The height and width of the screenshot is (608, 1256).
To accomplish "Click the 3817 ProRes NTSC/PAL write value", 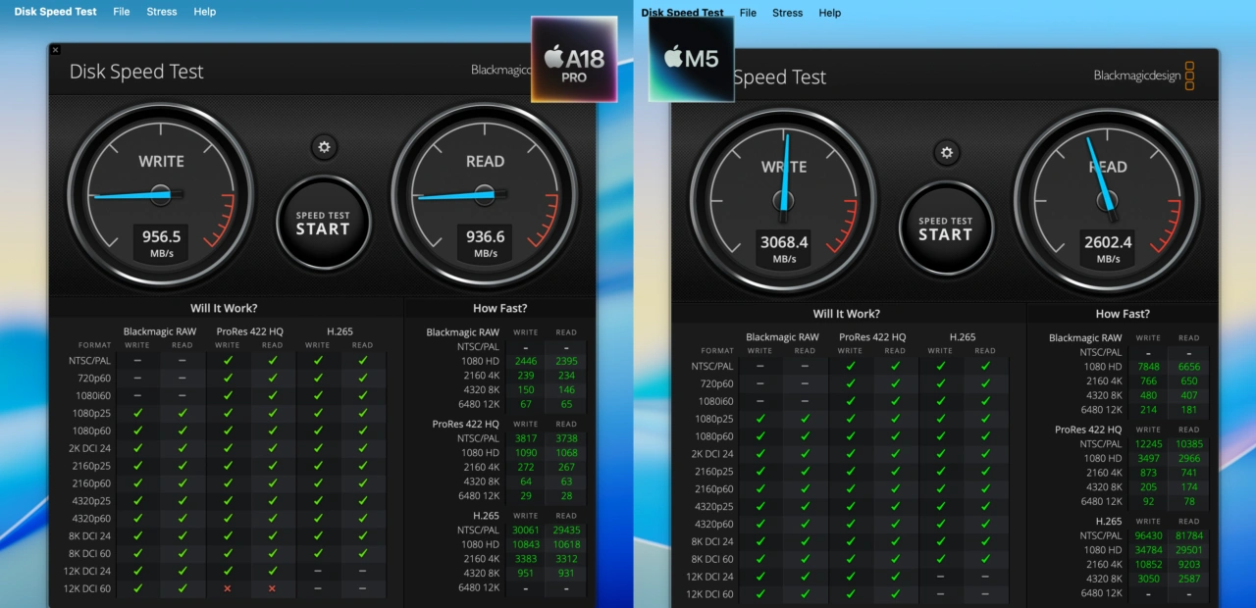I will point(526,438).
